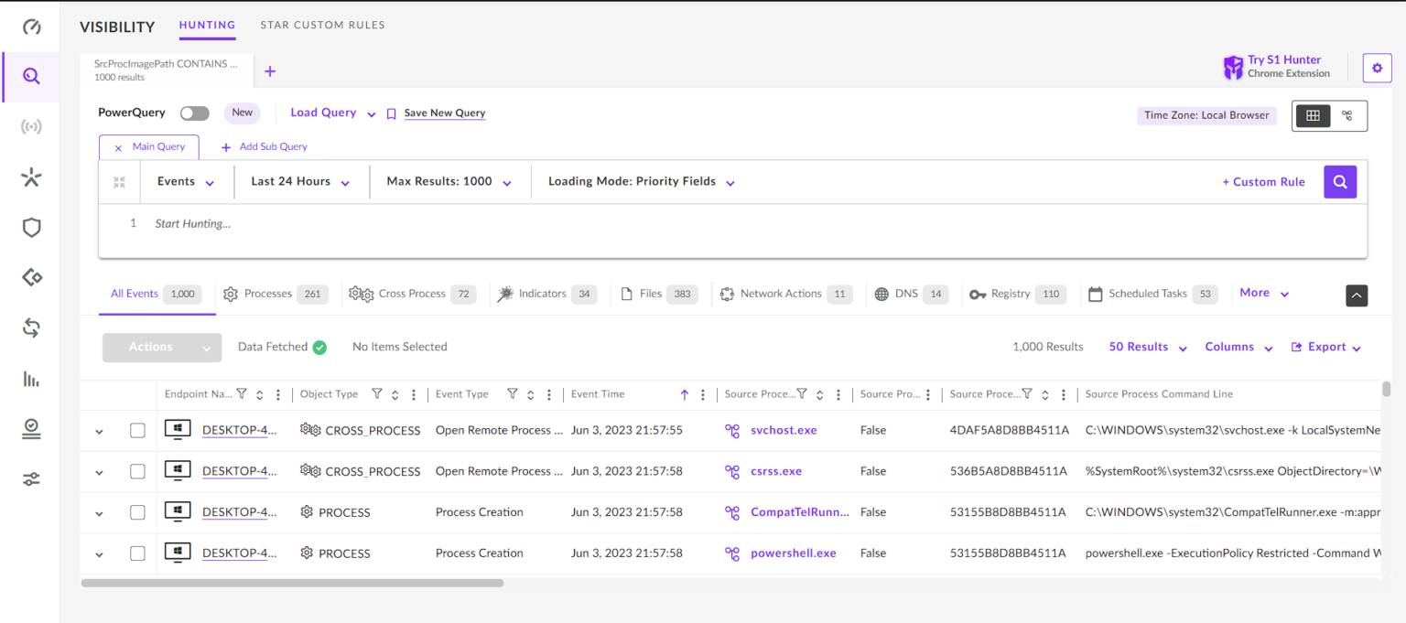Screen dimensions: 1406x623
Task: Collapse the query builder with the collapse icon
Action: (x=119, y=181)
